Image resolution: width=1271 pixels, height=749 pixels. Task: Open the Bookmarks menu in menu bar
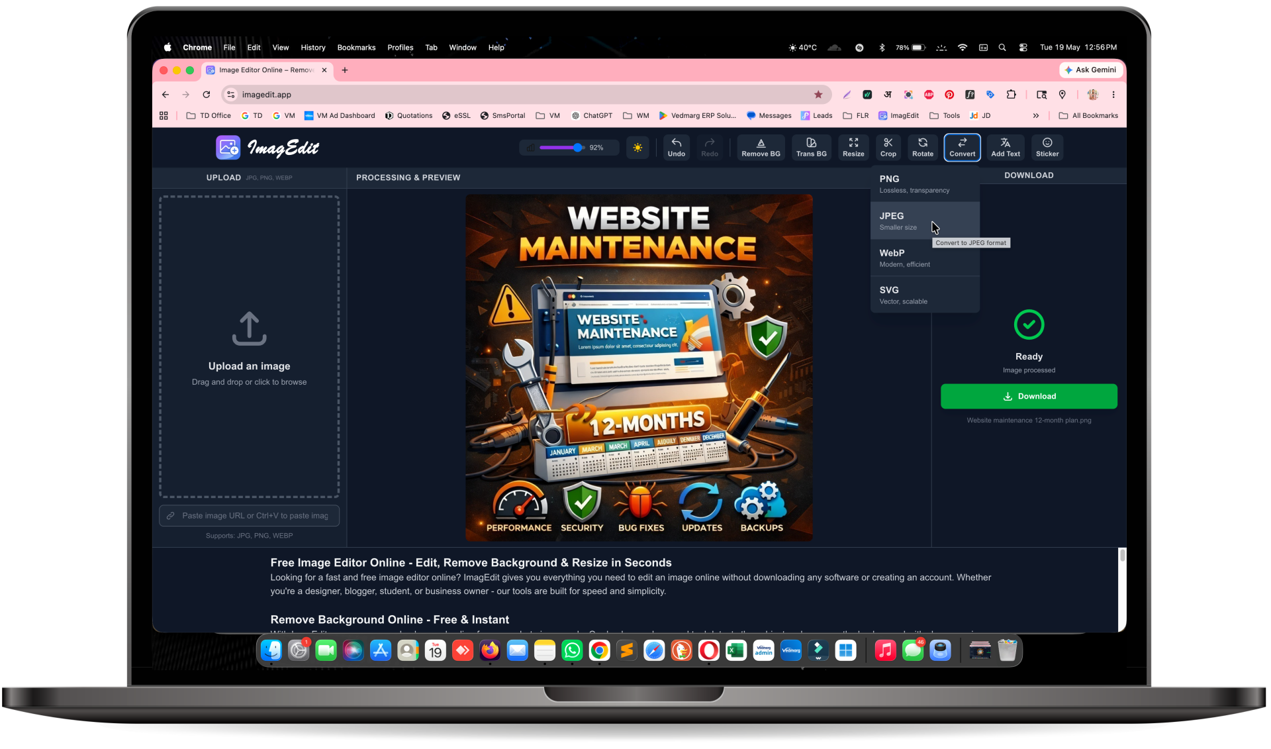(356, 48)
